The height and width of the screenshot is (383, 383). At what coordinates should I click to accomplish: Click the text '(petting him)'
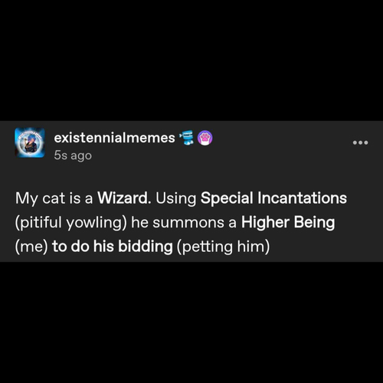[224, 247]
